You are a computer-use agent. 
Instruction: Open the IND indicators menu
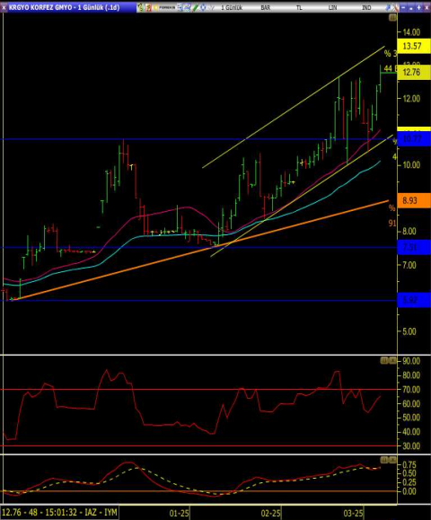[366, 7]
